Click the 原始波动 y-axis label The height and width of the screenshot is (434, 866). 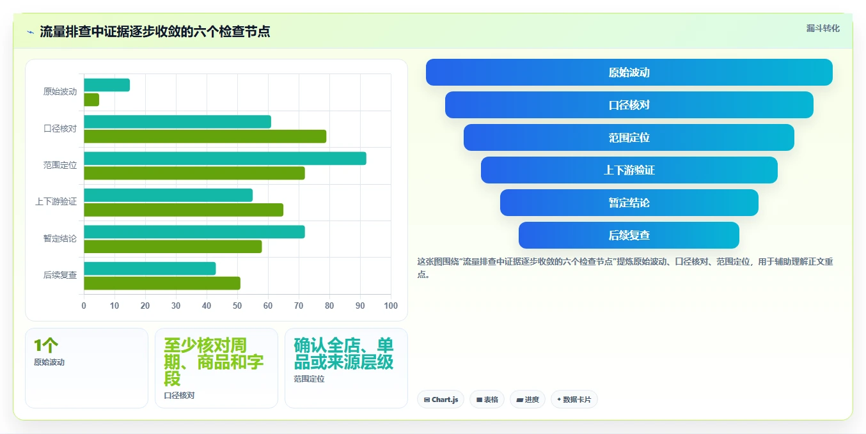pos(60,92)
